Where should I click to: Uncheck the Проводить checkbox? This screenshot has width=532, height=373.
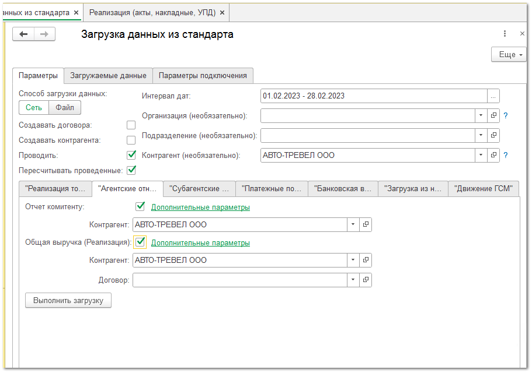131,156
